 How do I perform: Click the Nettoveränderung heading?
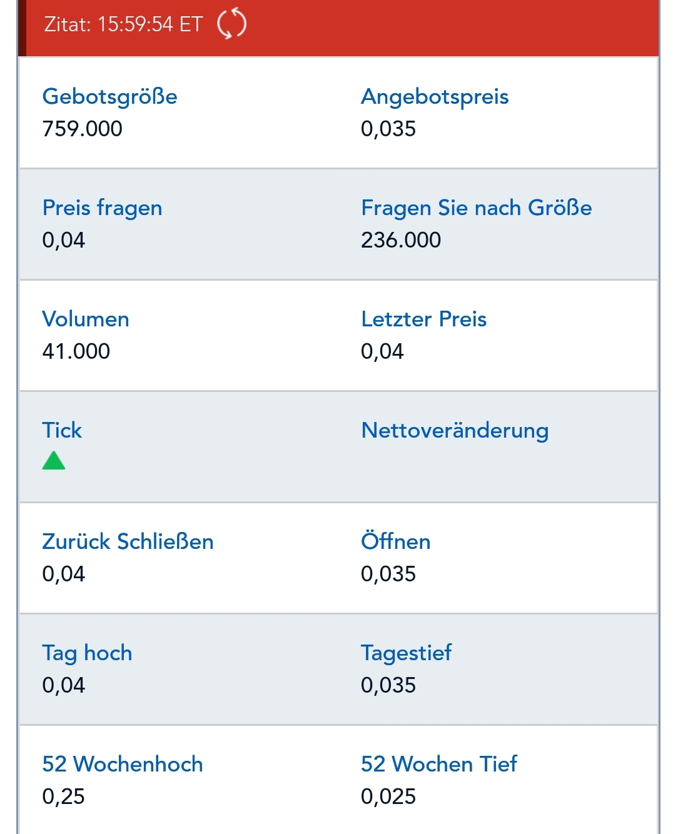coord(453,430)
